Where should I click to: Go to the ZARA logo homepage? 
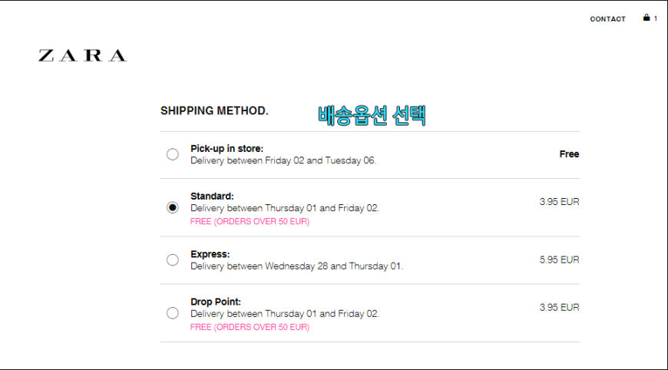click(x=83, y=55)
